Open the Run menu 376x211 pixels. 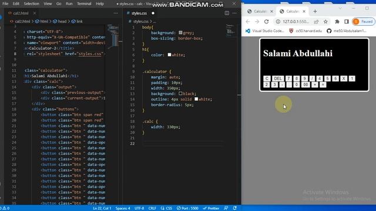pos(69,4)
